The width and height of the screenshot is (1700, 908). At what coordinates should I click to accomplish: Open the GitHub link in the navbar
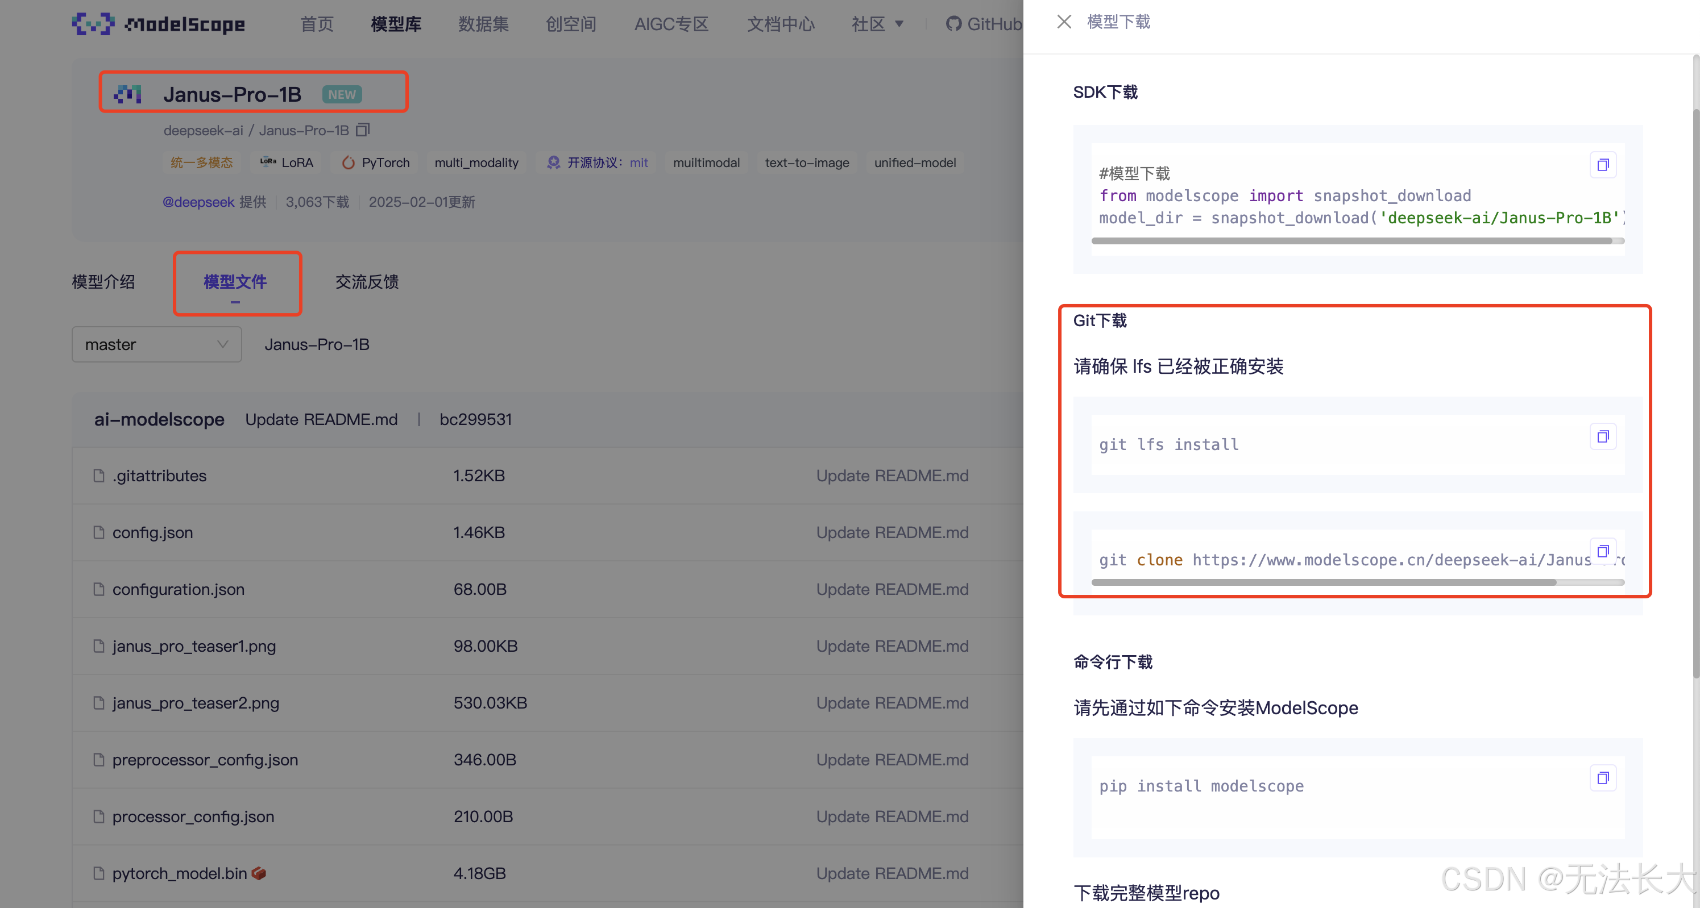[983, 24]
